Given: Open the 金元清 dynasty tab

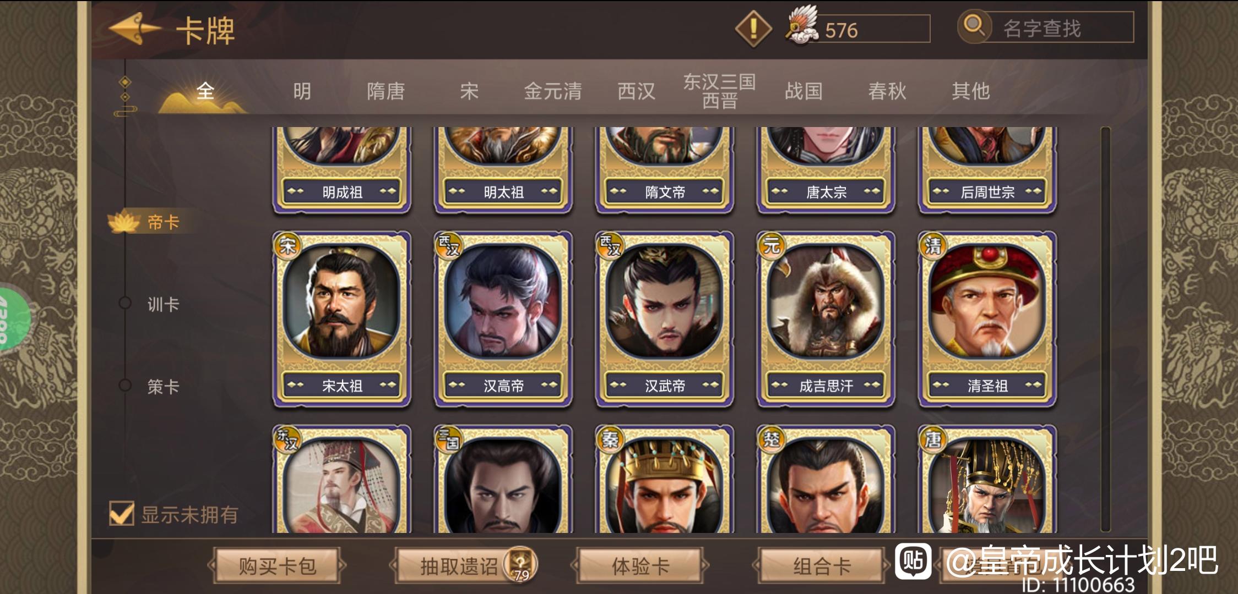Looking at the screenshot, I should (x=553, y=91).
